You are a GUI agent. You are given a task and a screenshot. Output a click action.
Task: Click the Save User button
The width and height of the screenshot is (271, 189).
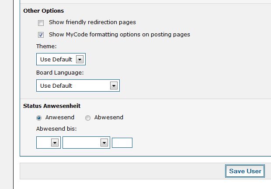point(245,171)
